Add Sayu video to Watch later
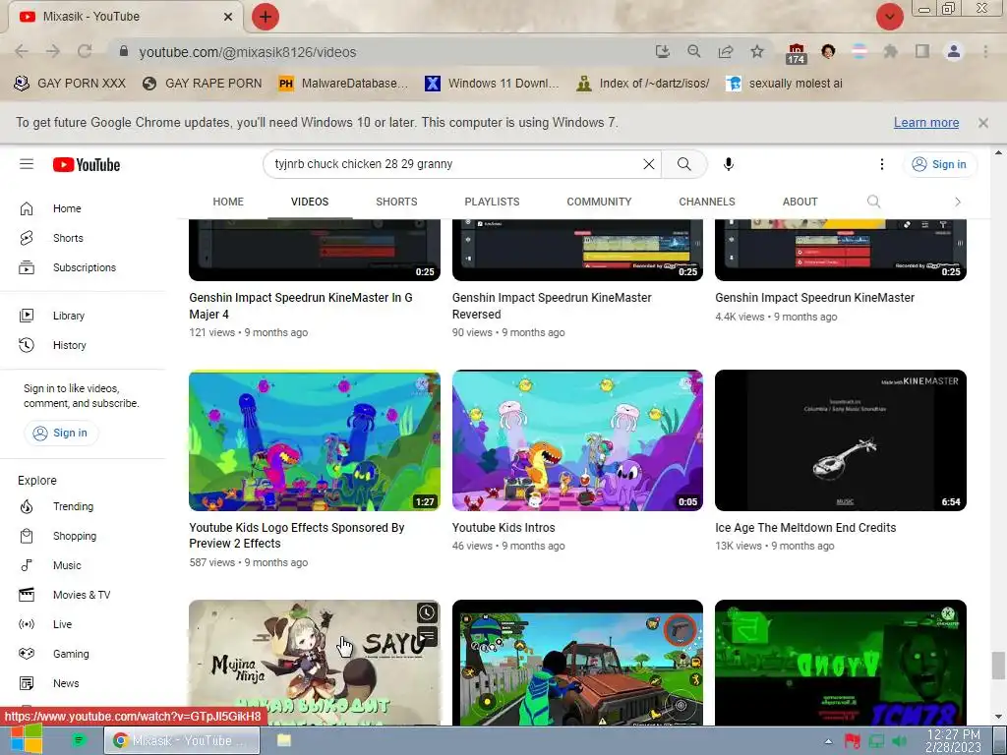Screen dimensions: 1007x755 click(x=427, y=613)
